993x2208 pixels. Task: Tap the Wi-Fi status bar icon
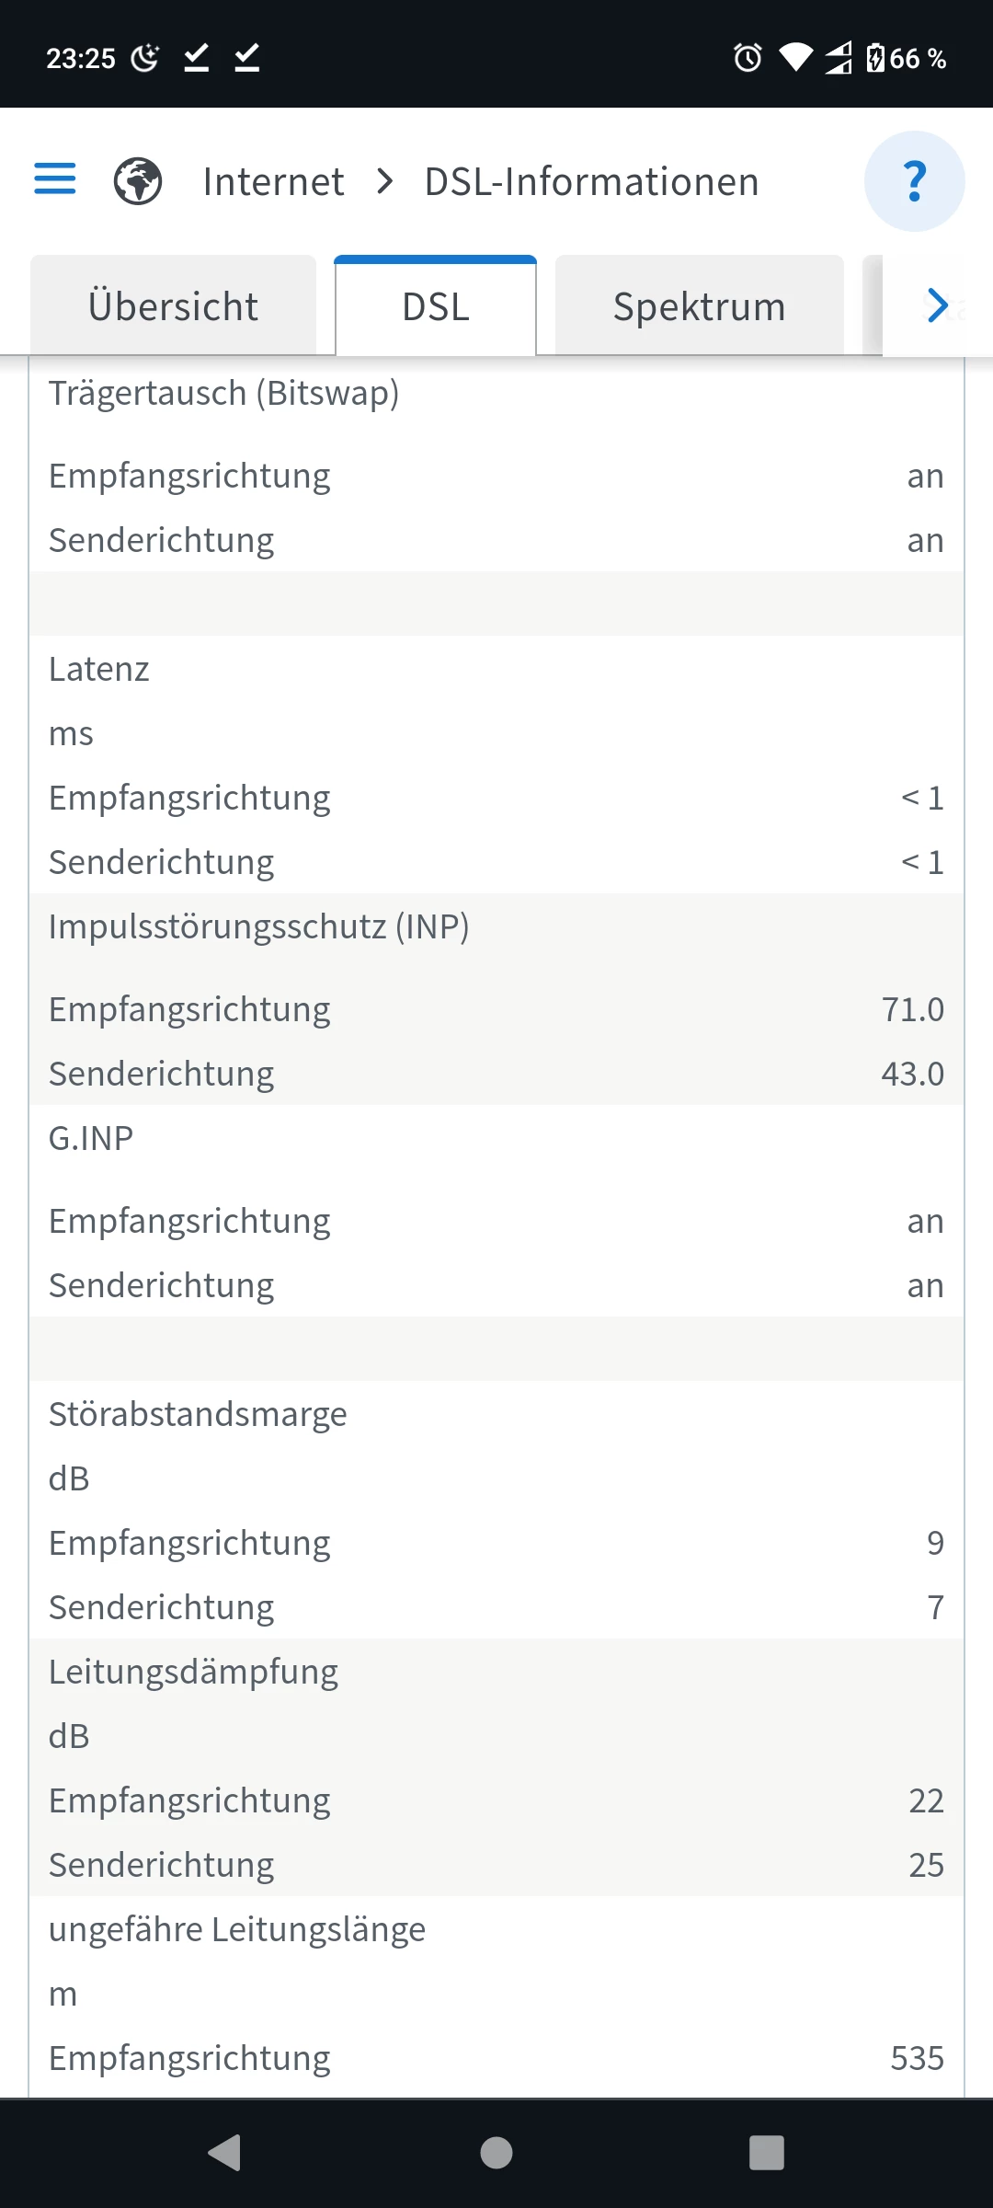795,58
